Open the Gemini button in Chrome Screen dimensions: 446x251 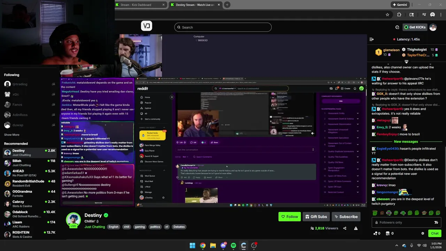click(399, 5)
